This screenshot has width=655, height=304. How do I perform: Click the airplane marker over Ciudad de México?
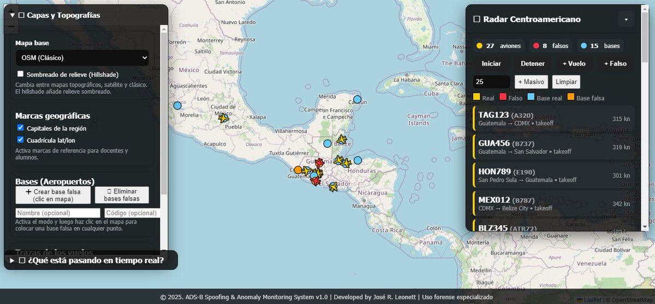pyautogui.click(x=223, y=117)
